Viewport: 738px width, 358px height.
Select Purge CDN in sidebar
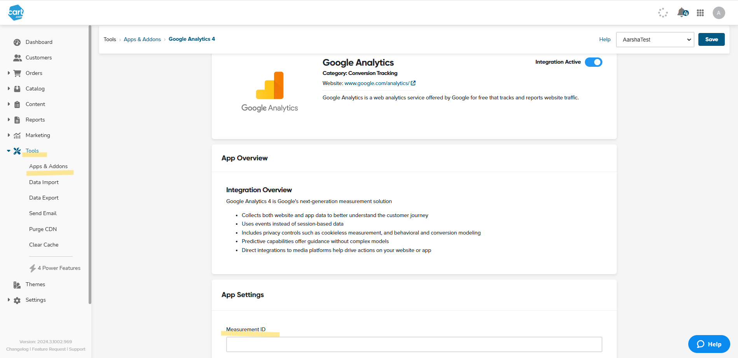point(43,229)
